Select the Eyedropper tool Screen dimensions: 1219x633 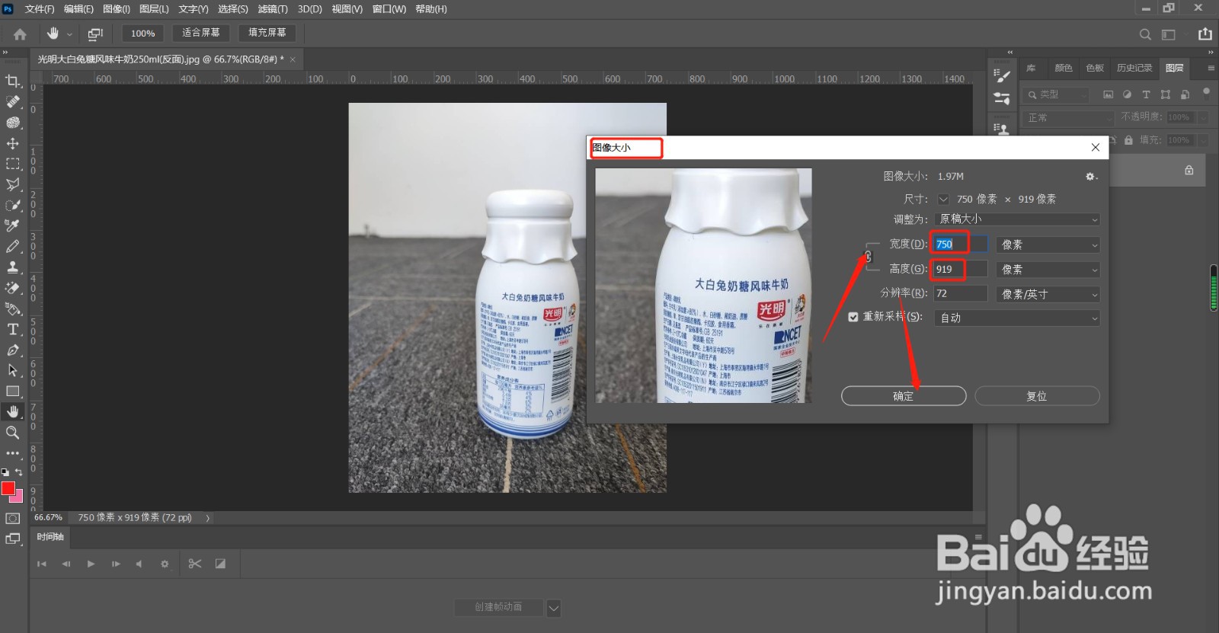coord(13,225)
